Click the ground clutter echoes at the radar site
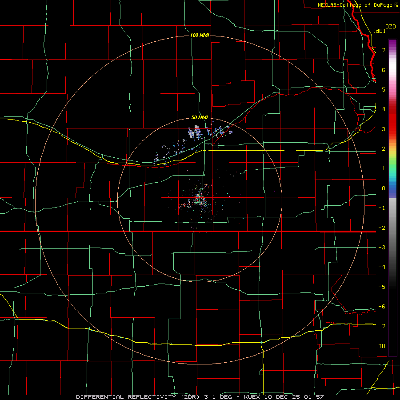 [x=199, y=199]
